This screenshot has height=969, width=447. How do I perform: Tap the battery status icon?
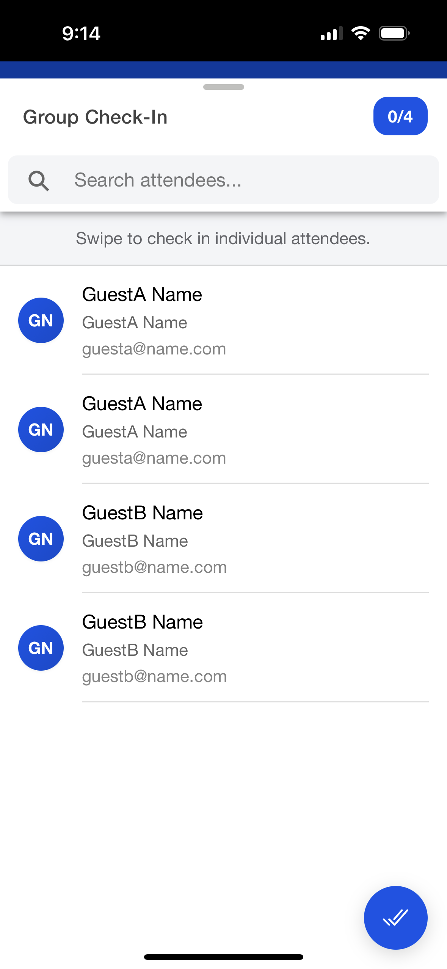pyautogui.click(x=394, y=33)
